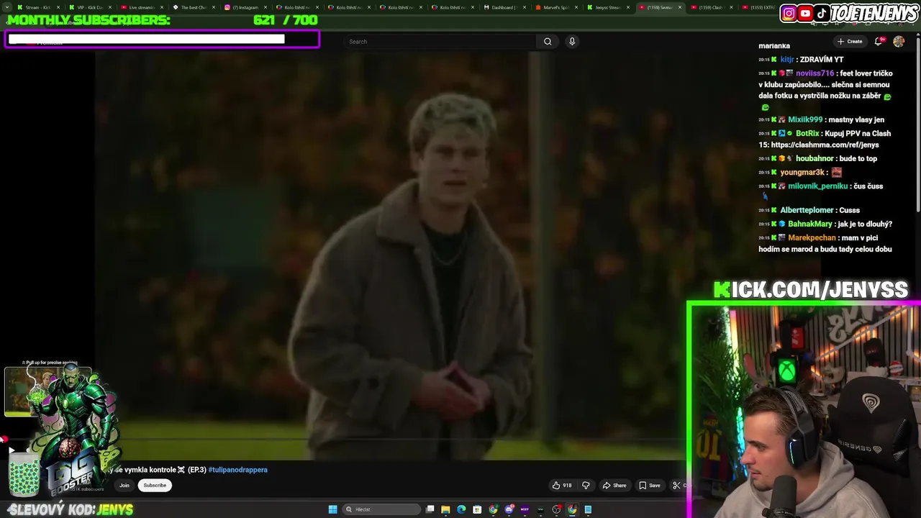Open YouTube notifications bell
The height and width of the screenshot is (518, 921).
pyautogui.click(x=879, y=42)
